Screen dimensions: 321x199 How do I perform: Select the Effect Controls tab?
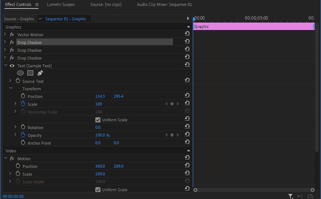coord(18,4)
